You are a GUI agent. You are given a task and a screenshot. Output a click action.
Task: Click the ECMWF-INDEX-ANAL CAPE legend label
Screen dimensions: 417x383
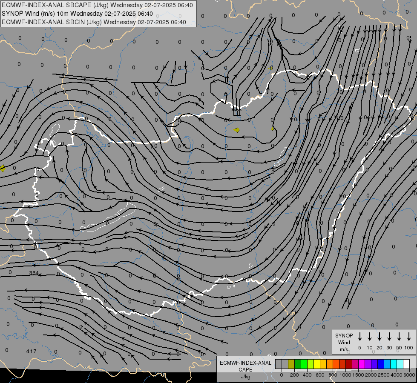(245, 366)
